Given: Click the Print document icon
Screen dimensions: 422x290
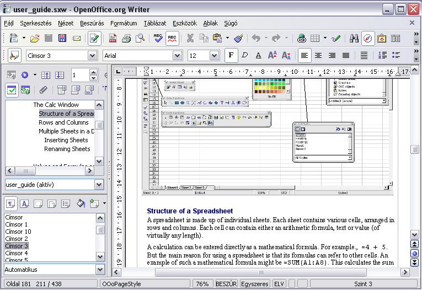Looking at the screenshot, I should point(126,38).
